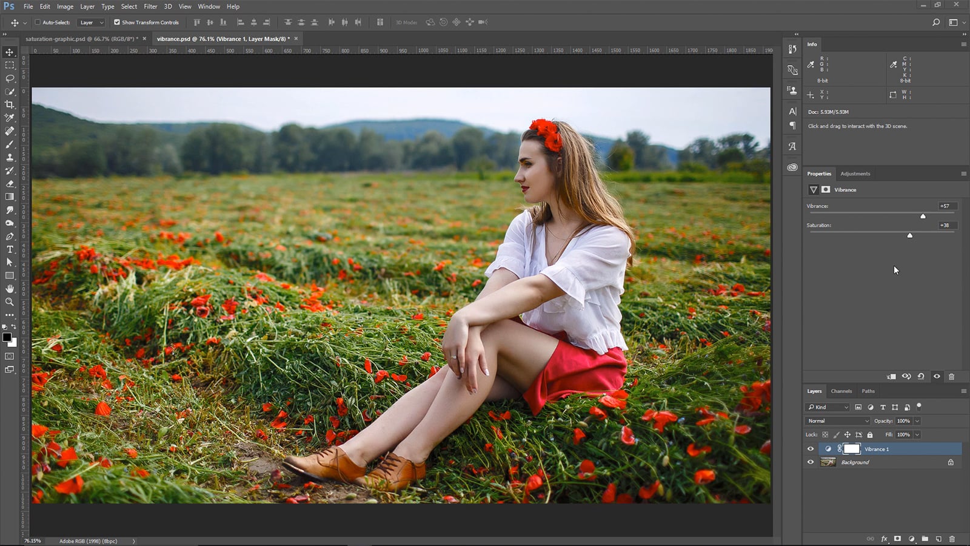Viewport: 970px width, 546px height.
Task: Click the Vibrance 1 layer mask thumbnail
Action: [x=851, y=449]
